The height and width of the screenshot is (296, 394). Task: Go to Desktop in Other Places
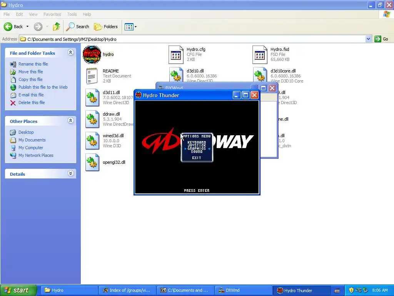(x=26, y=132)
